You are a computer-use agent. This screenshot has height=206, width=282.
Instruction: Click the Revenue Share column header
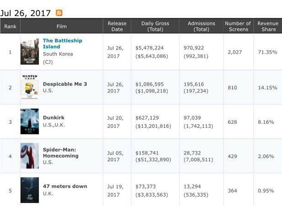click(268, 26)
